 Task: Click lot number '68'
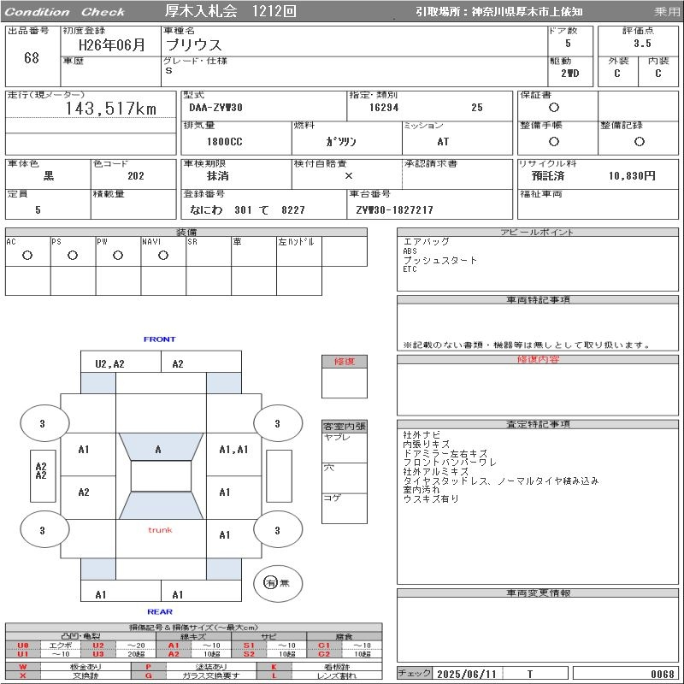32,57
